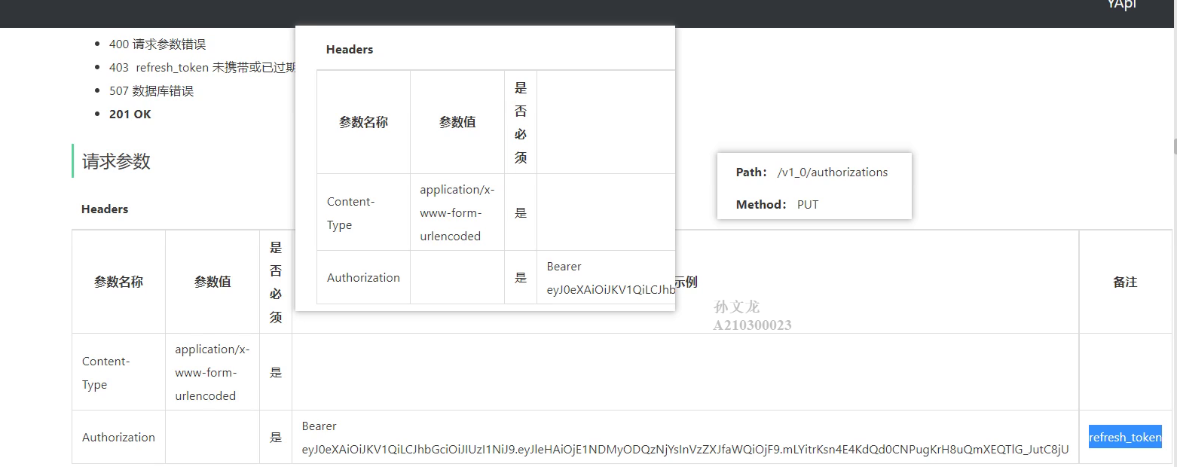
Task: Click the 示例 column header
Action: [x=686, y=282]
